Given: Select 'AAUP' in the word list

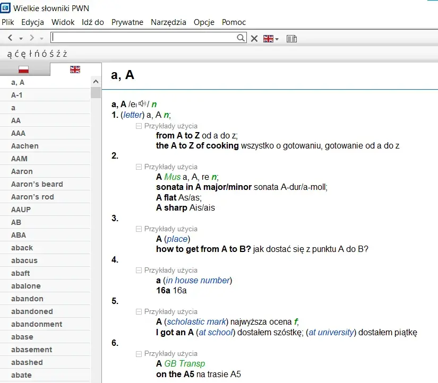Looking at the screenshot, I should coord(45,210).
